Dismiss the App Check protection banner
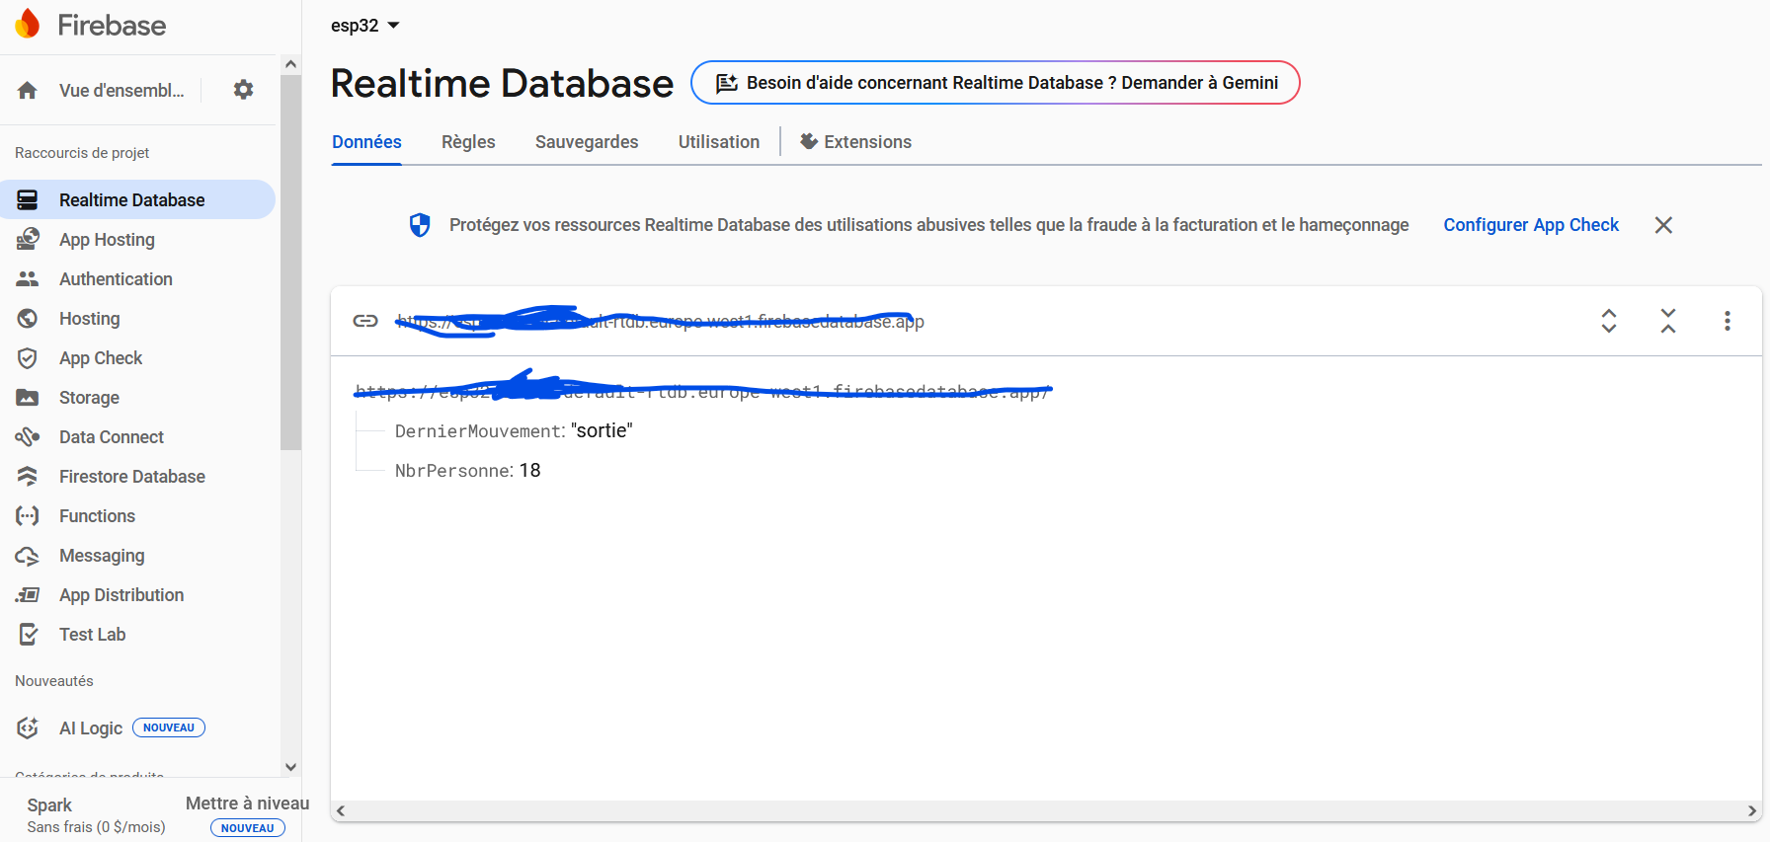Screen dimensions: 1770x842 (1663, 225)
